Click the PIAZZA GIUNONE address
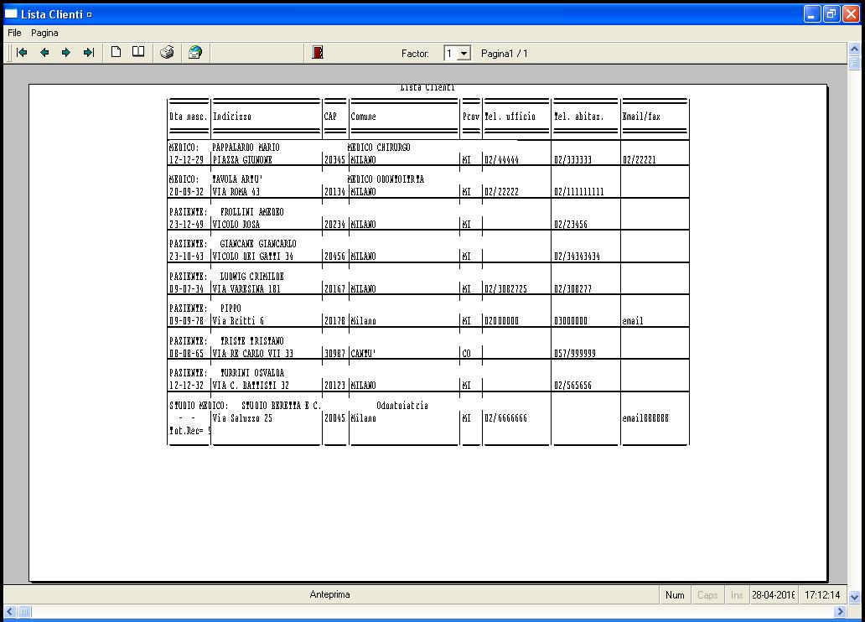 point(243,159)
